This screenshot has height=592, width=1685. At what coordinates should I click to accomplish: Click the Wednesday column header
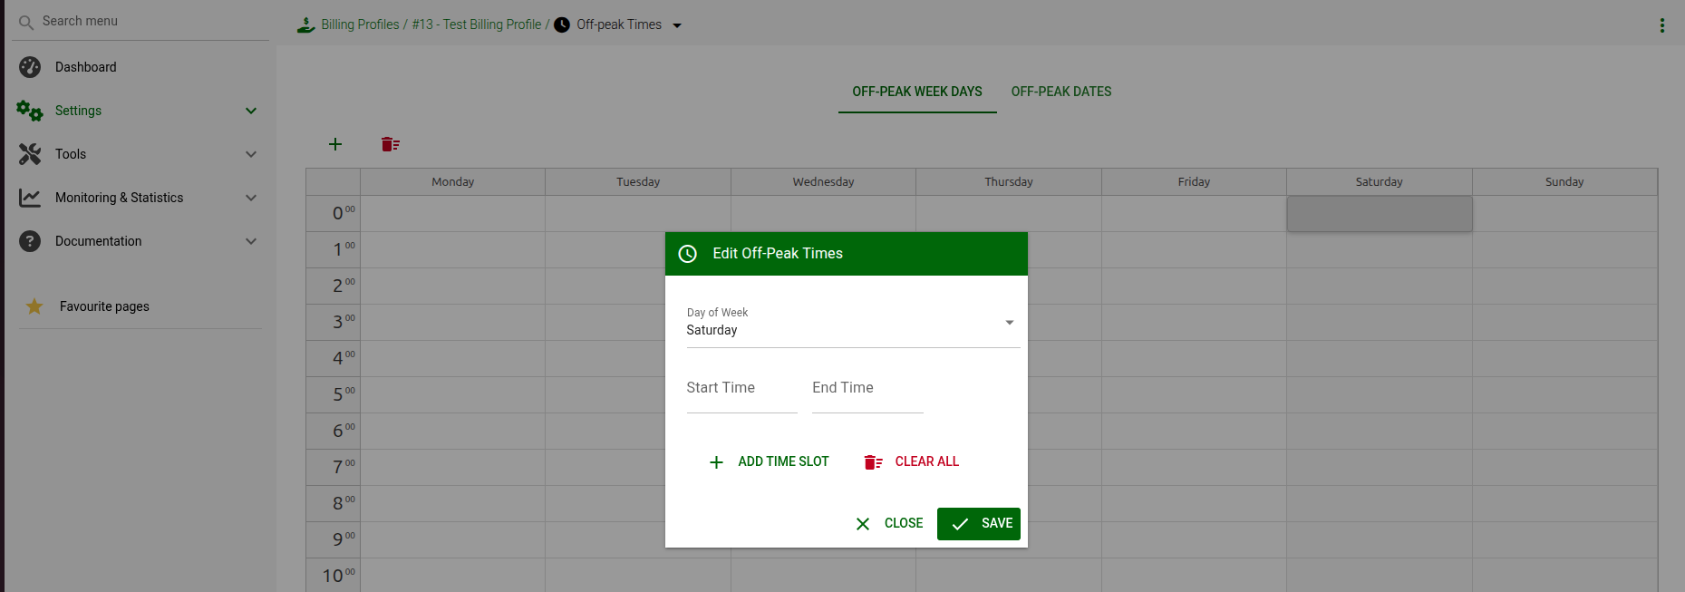(823, 182)
